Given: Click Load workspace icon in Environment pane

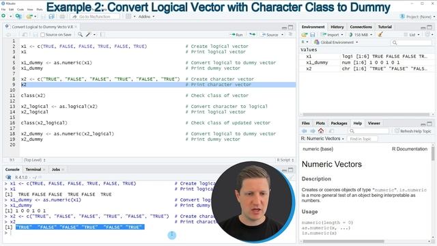Looking at the screenshot, I should coord(305,35).
